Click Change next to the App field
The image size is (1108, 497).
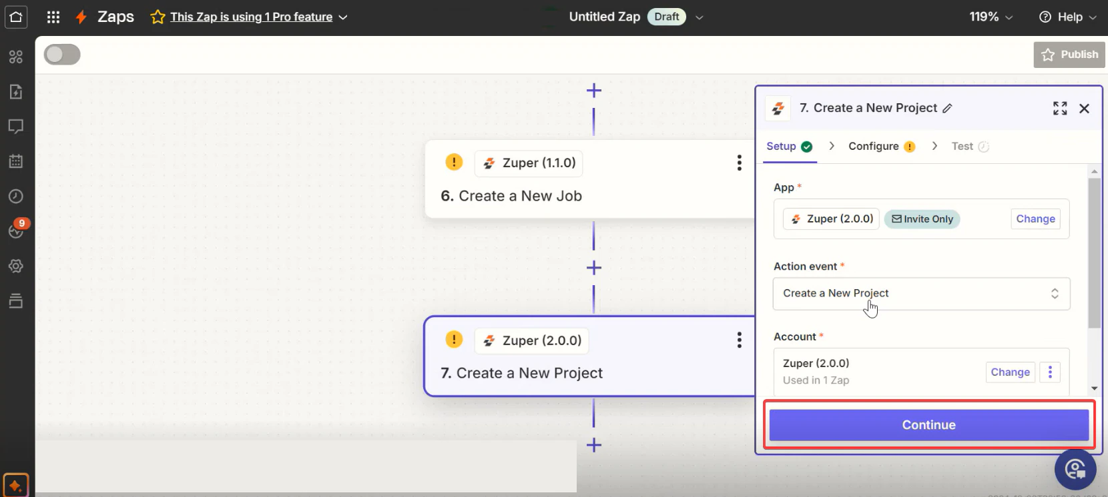point(1035,219)
